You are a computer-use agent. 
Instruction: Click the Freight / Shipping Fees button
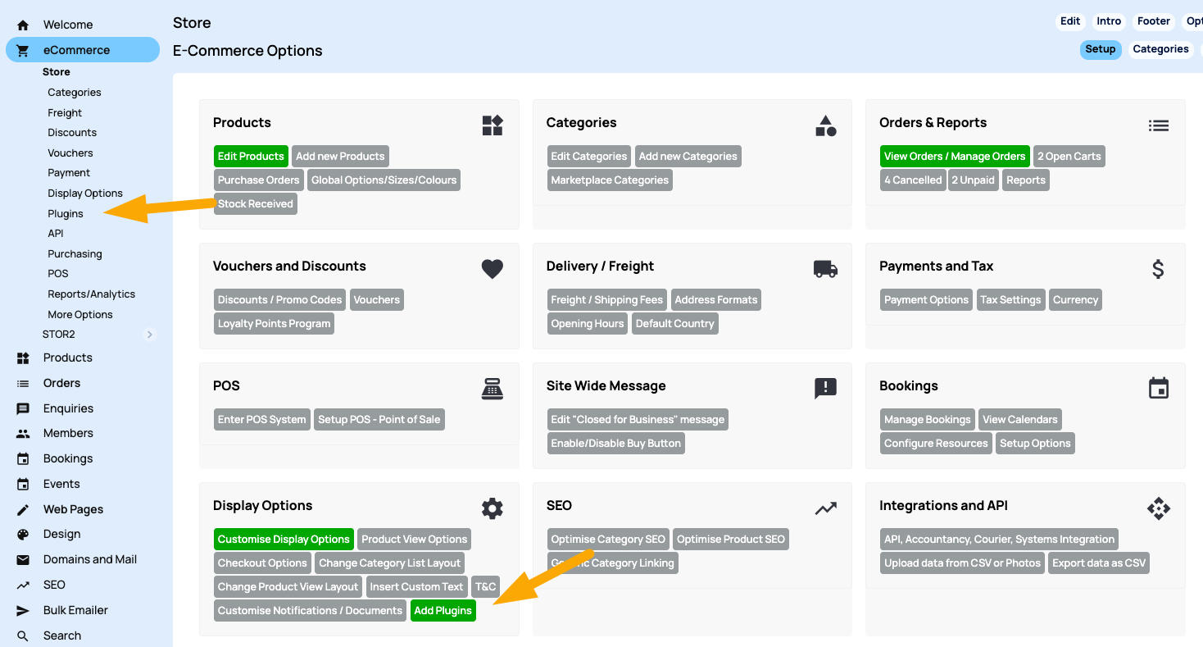click(x=606, y=300)
